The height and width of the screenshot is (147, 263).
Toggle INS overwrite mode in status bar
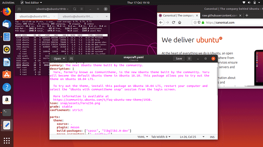click(x=212, y=137)
